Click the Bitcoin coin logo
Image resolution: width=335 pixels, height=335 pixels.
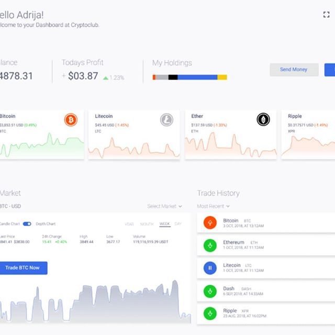tap(71, 120)
